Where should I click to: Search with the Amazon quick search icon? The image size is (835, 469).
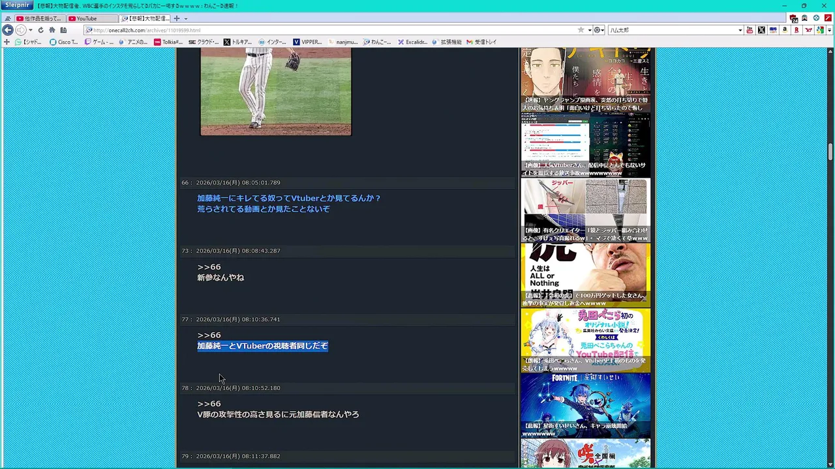click(x=785, y=30)
